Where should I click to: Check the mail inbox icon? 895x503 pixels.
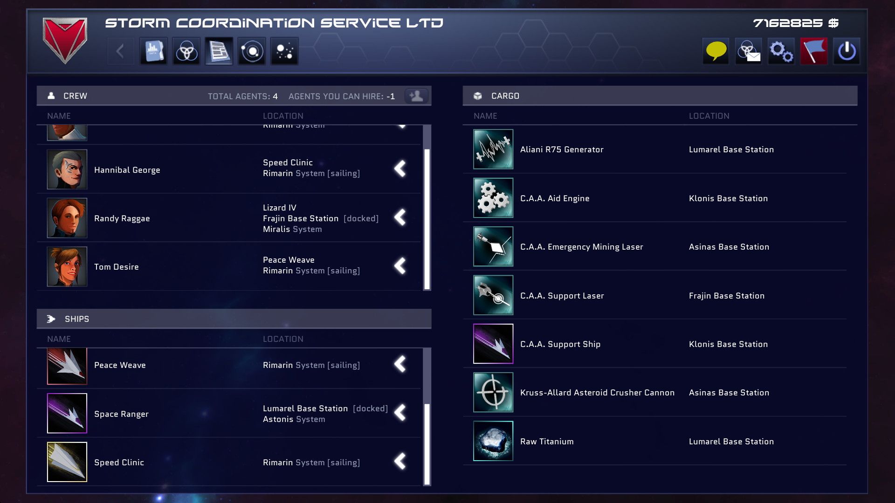(x=749, y=51)
